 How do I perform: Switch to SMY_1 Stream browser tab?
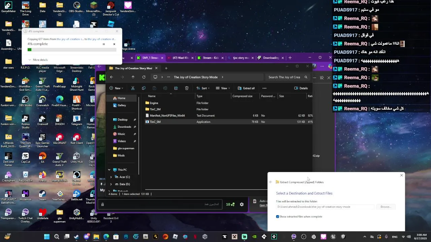coord(151,58)
